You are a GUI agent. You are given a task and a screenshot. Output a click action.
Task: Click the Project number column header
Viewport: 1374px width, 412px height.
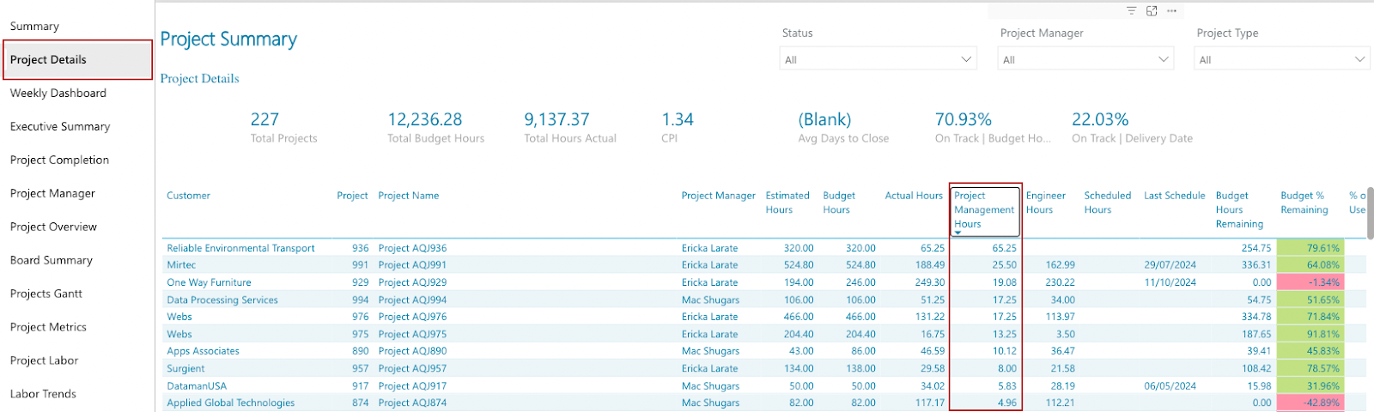point(352,196)
